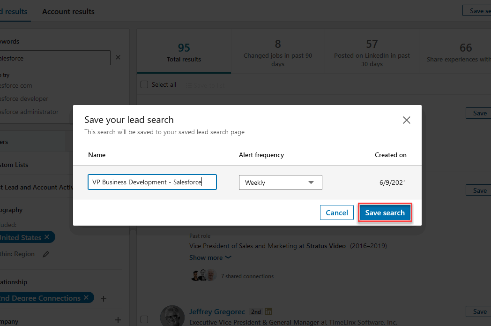The width and height of the screenshot is (491, 326).
Task: Click the keywords search box
Action: 55,58
